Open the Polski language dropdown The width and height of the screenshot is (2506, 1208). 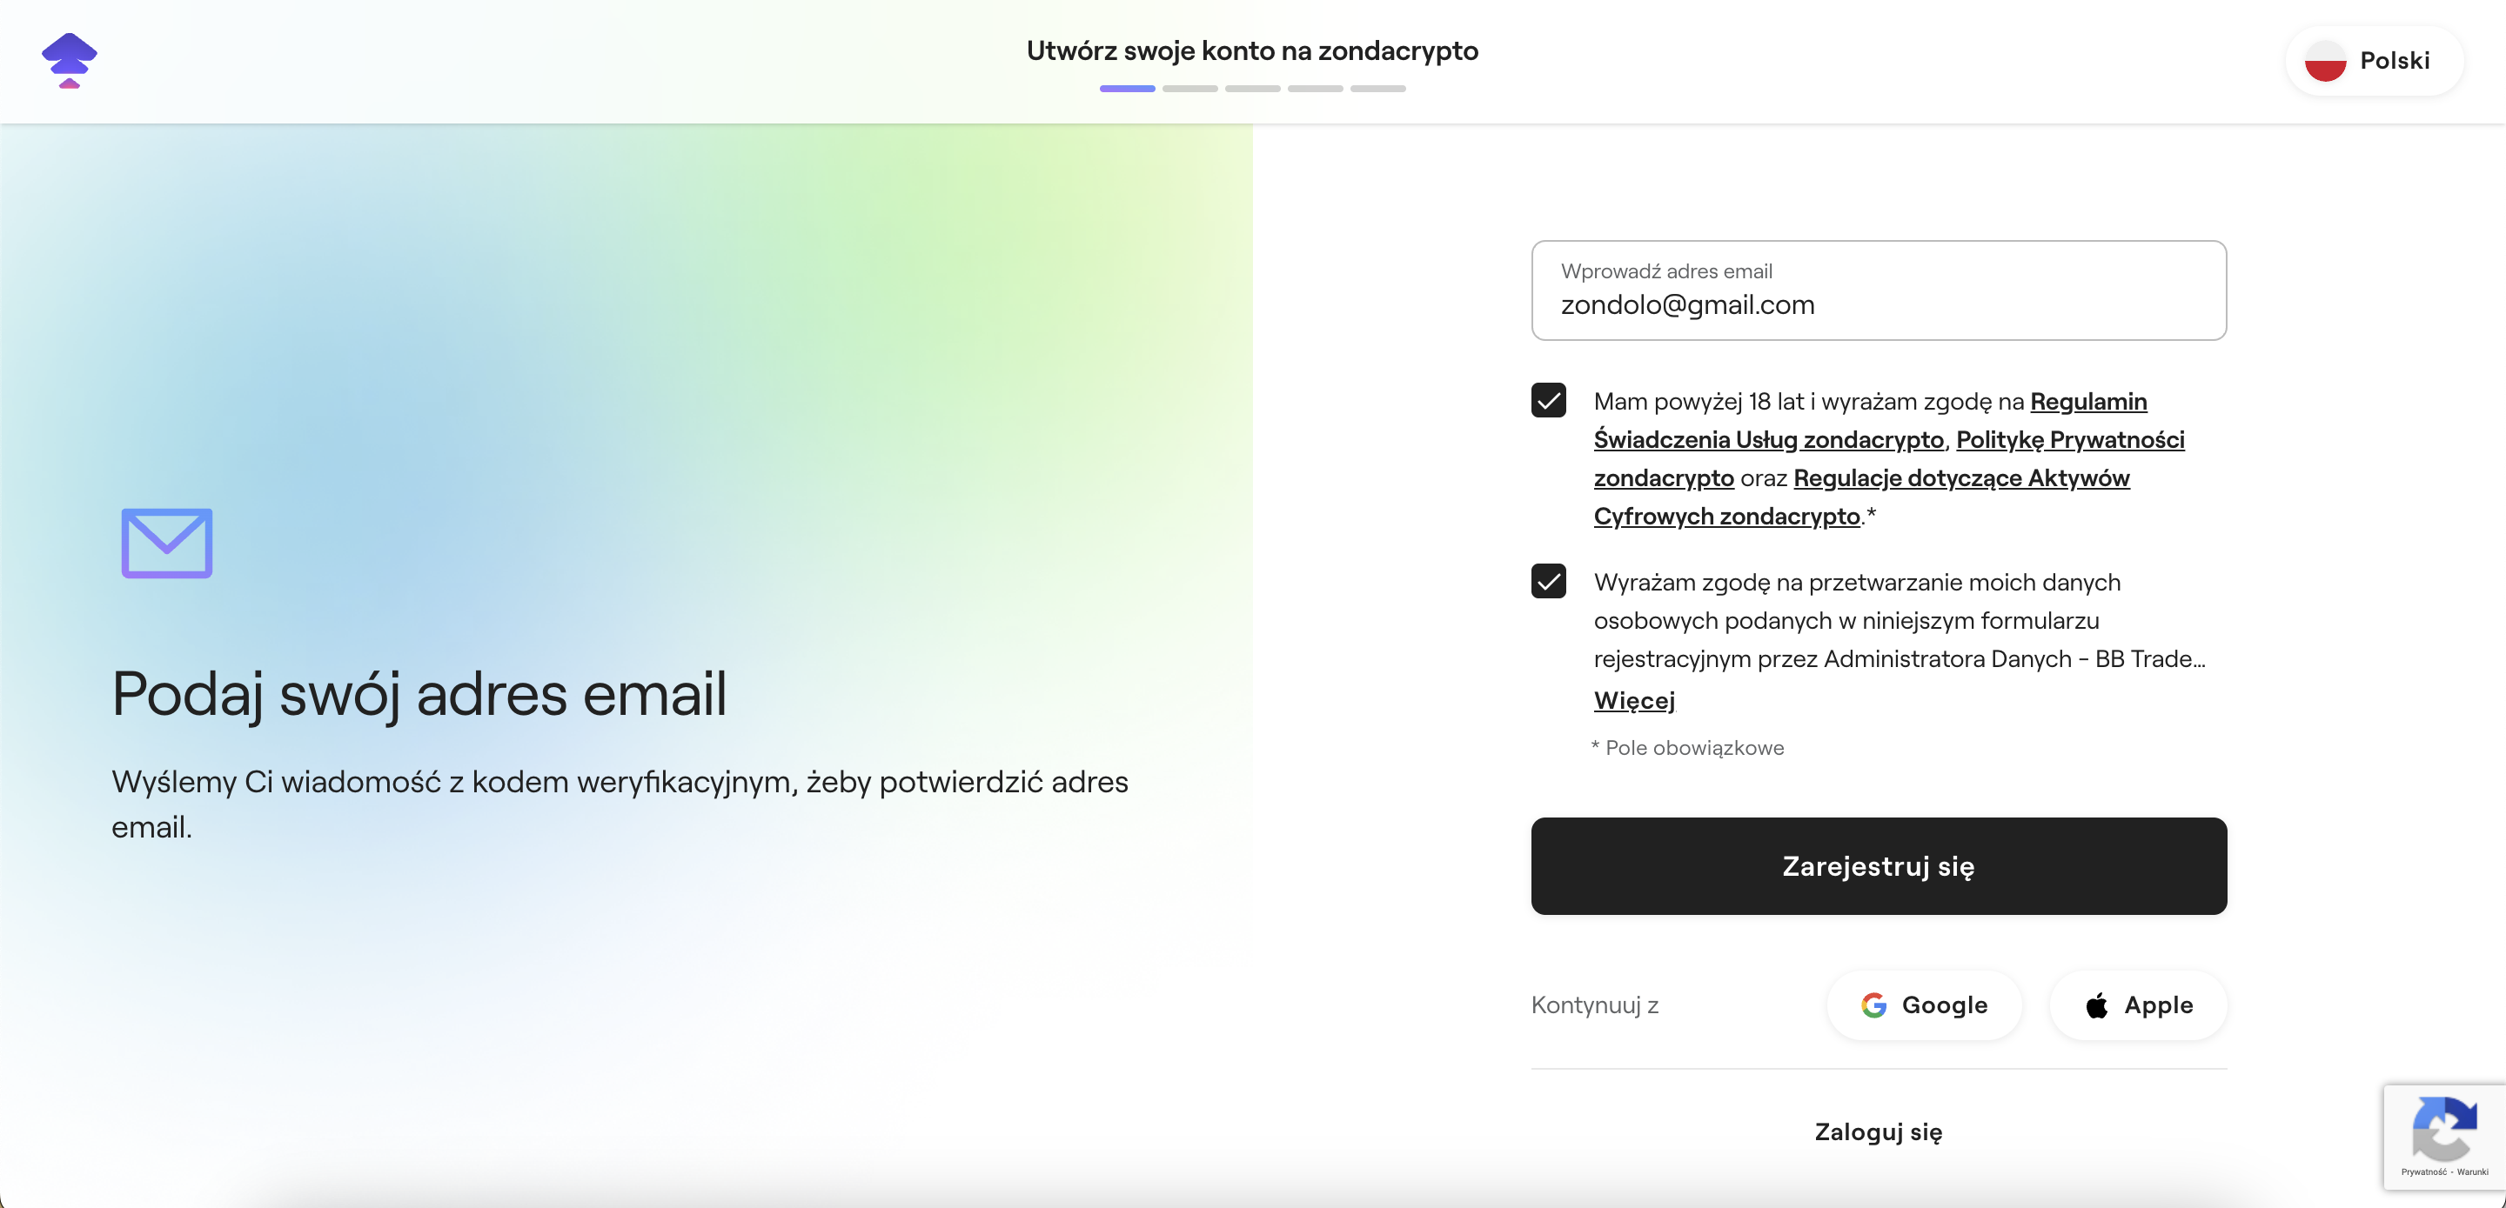(2374, 61)
